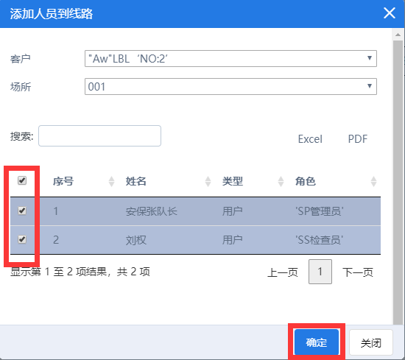
Task: Confirm with the 确定 button
Action: coord(317,342)
